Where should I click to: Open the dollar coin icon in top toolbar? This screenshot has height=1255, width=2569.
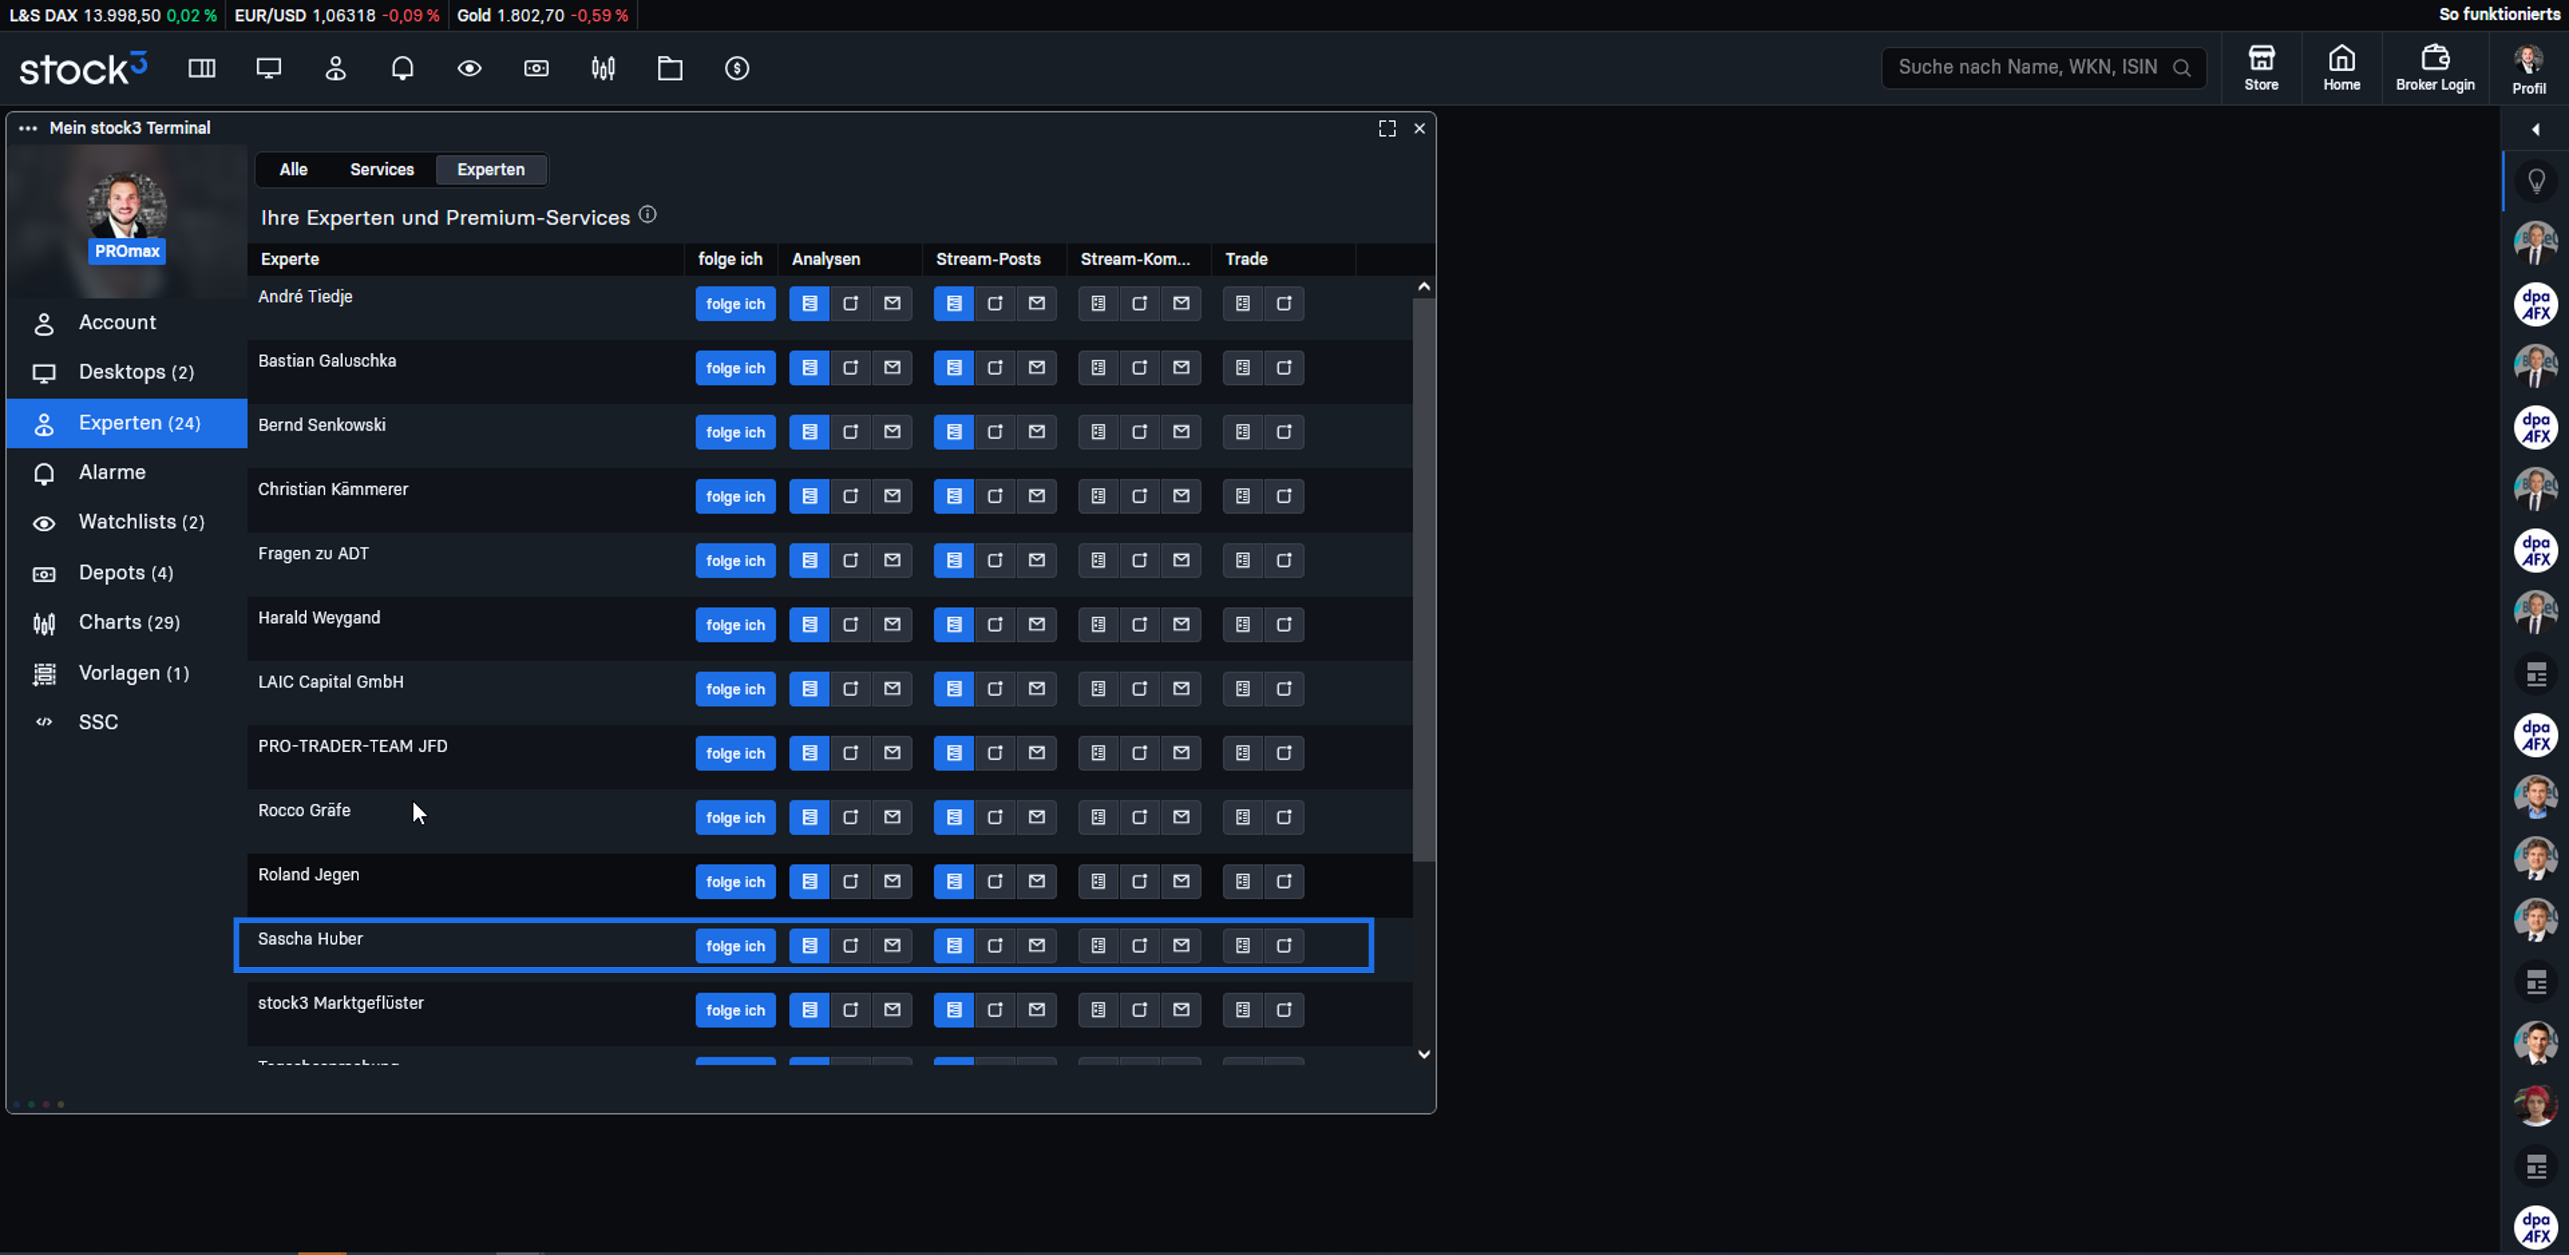pyautogui.click(x=736, y=68)
